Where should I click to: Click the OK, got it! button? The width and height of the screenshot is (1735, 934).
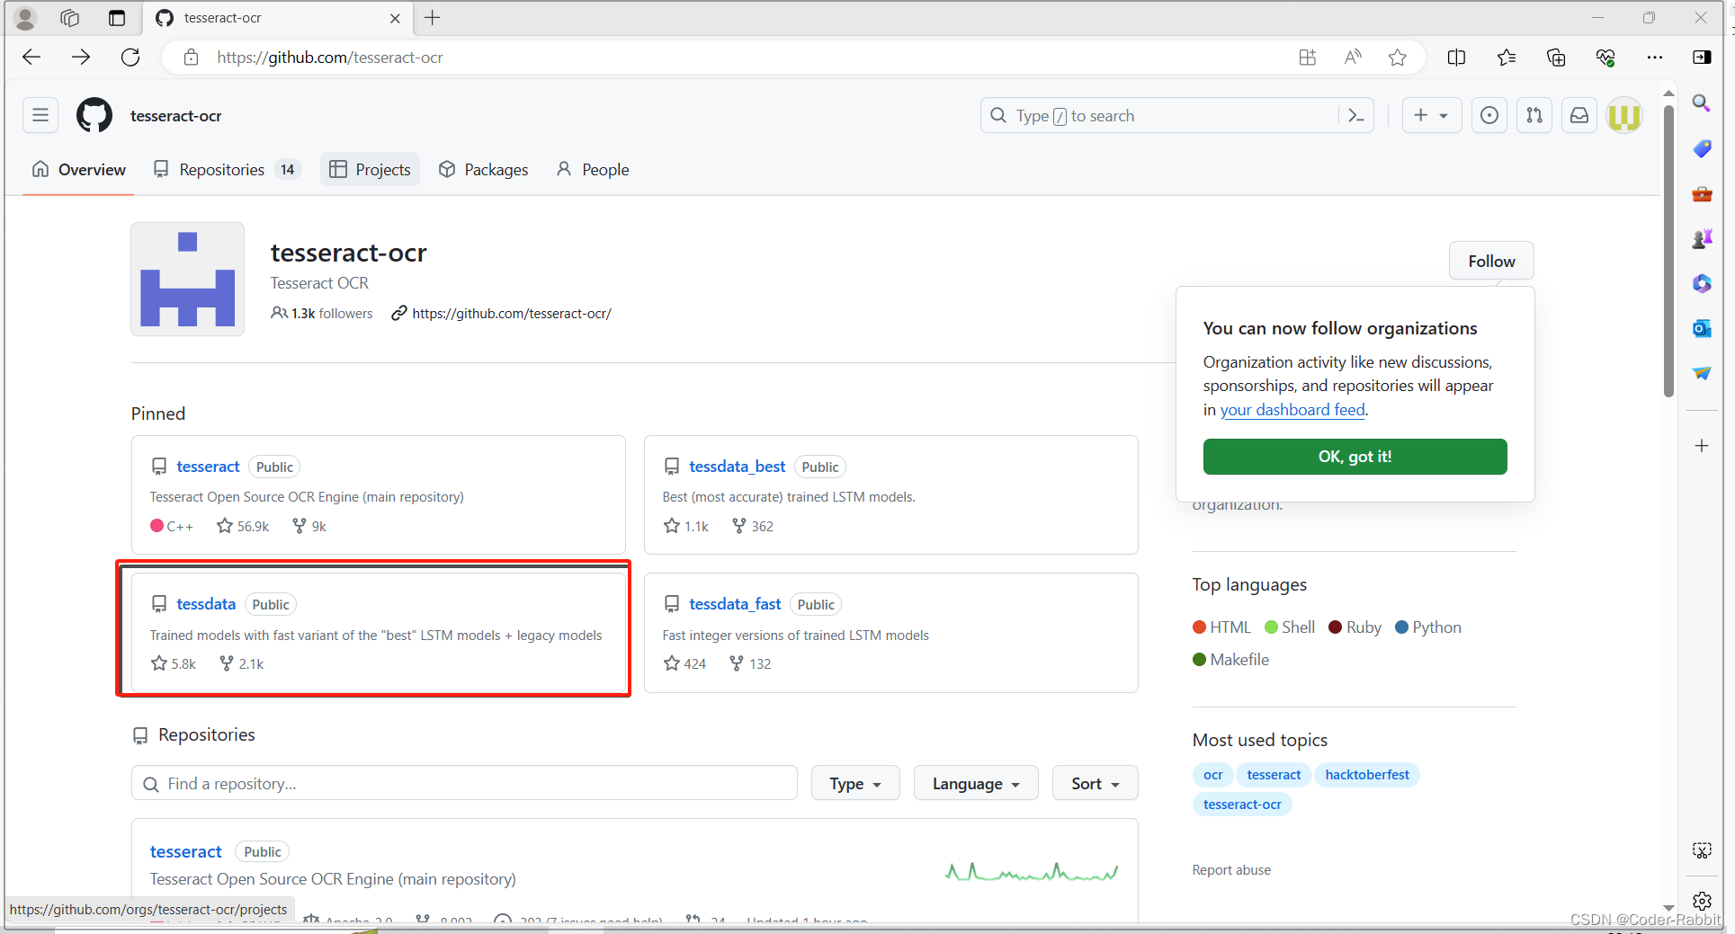pyautogui.click(x=1355, y=457)
